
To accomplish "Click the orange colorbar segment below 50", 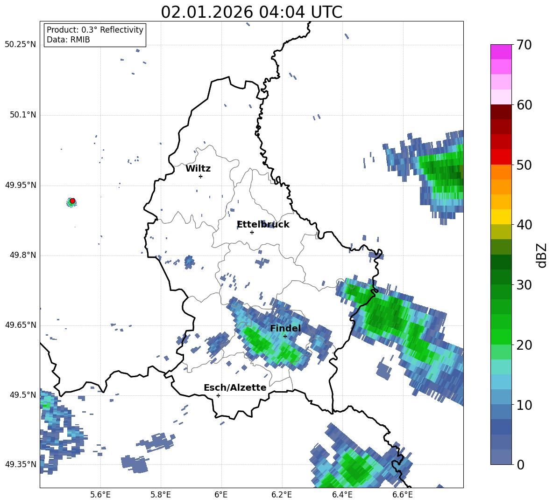I will point(501,172).
